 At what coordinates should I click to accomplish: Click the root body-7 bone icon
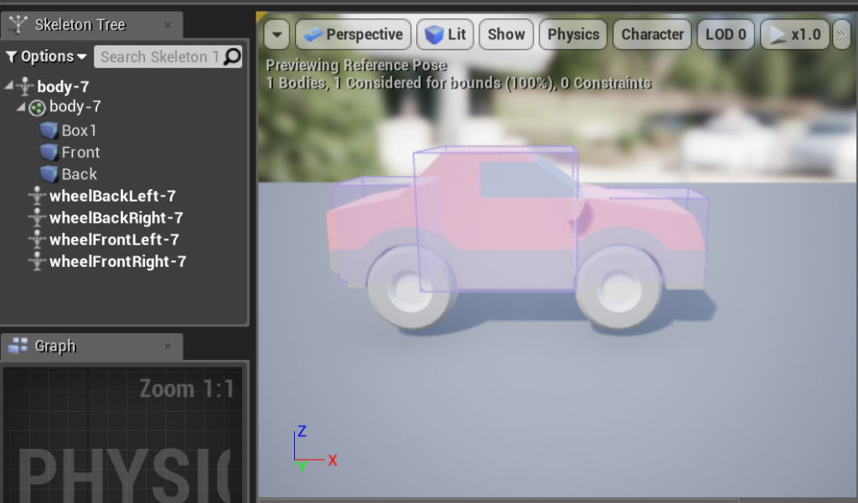(x=24, y=86)
